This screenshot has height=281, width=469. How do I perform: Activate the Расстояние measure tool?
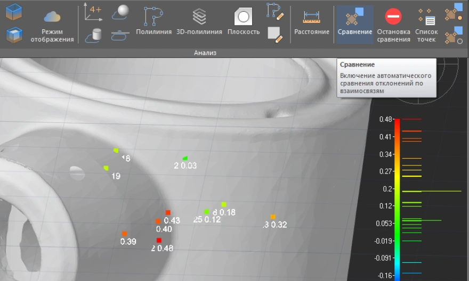(x=312, y=21)
